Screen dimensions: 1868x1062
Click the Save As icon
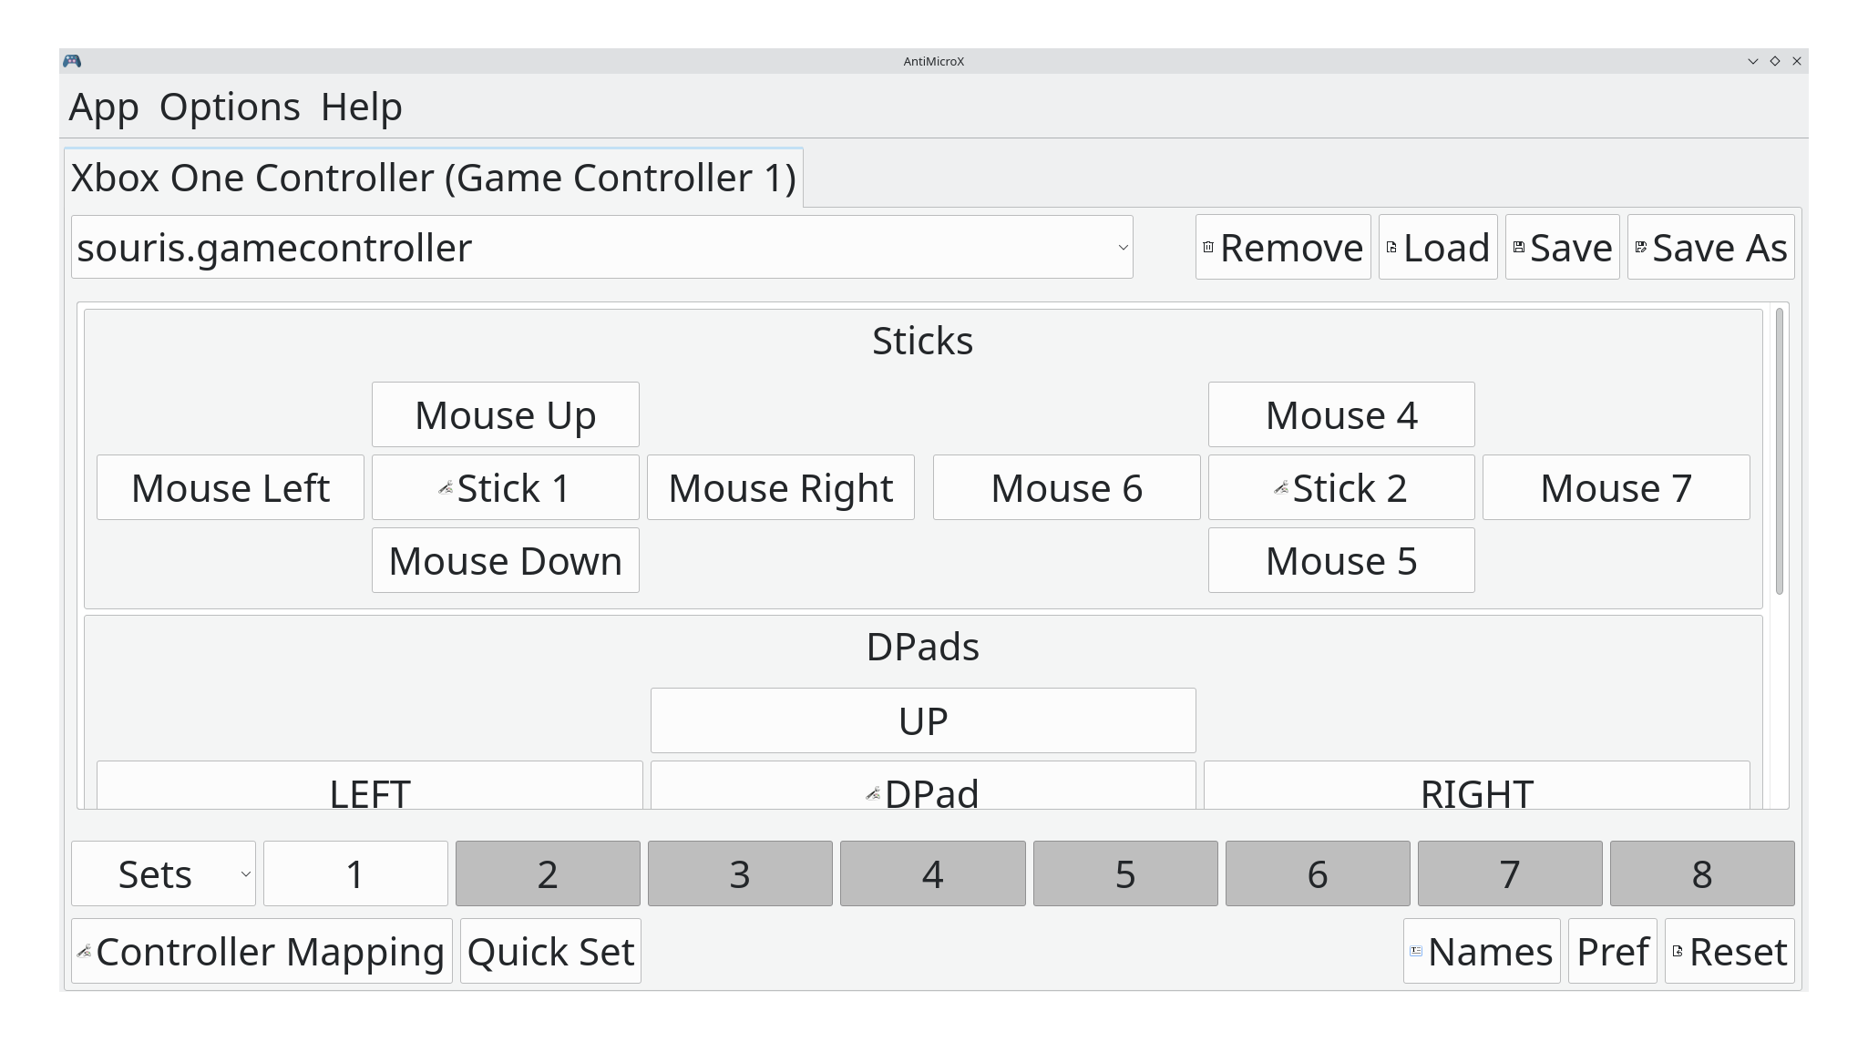point(1640,248)
